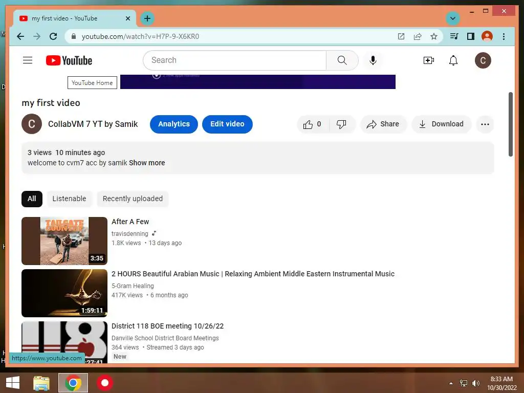524x393 pixels.
Task: Open 'After A Few' video title
Action: (130, 222)
